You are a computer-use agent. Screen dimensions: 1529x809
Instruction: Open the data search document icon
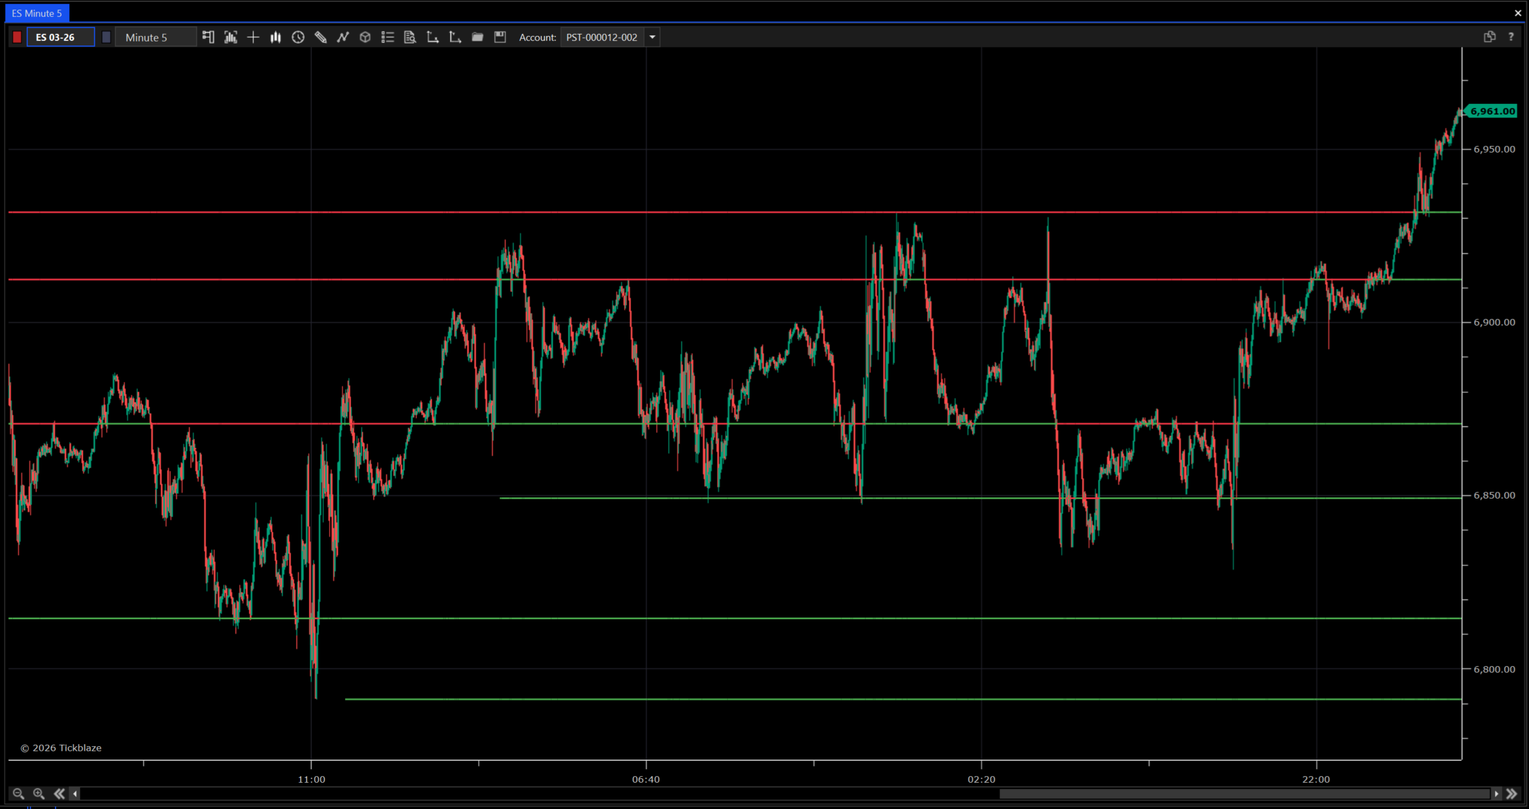click(x=410, y=37)
